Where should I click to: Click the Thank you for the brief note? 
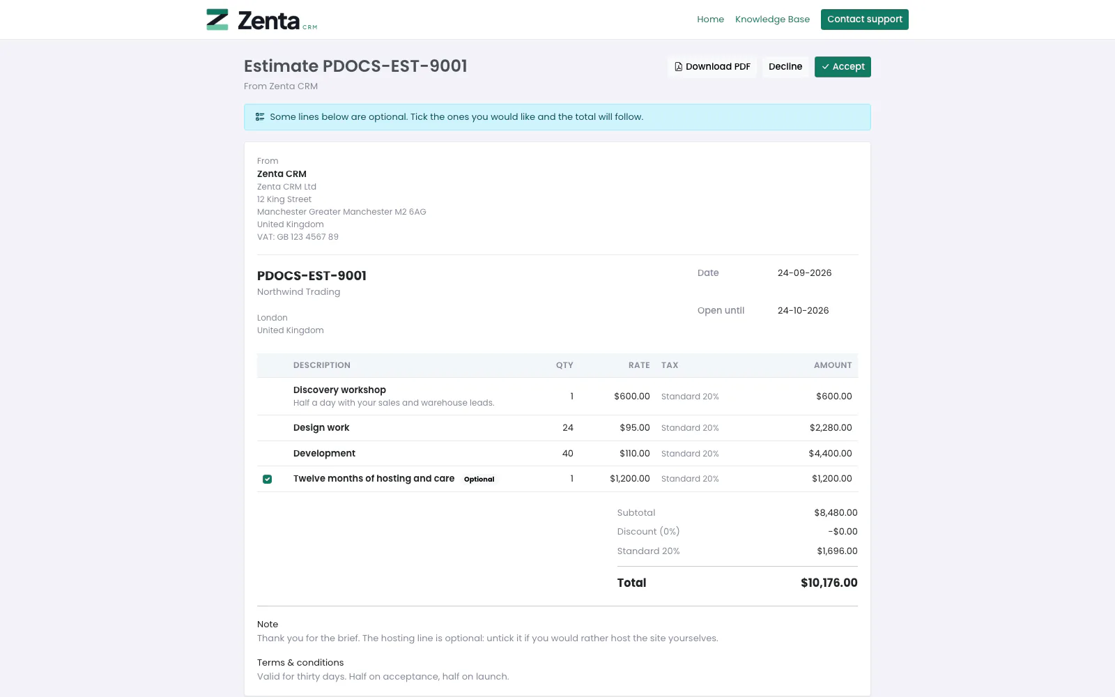pos(487,638)
